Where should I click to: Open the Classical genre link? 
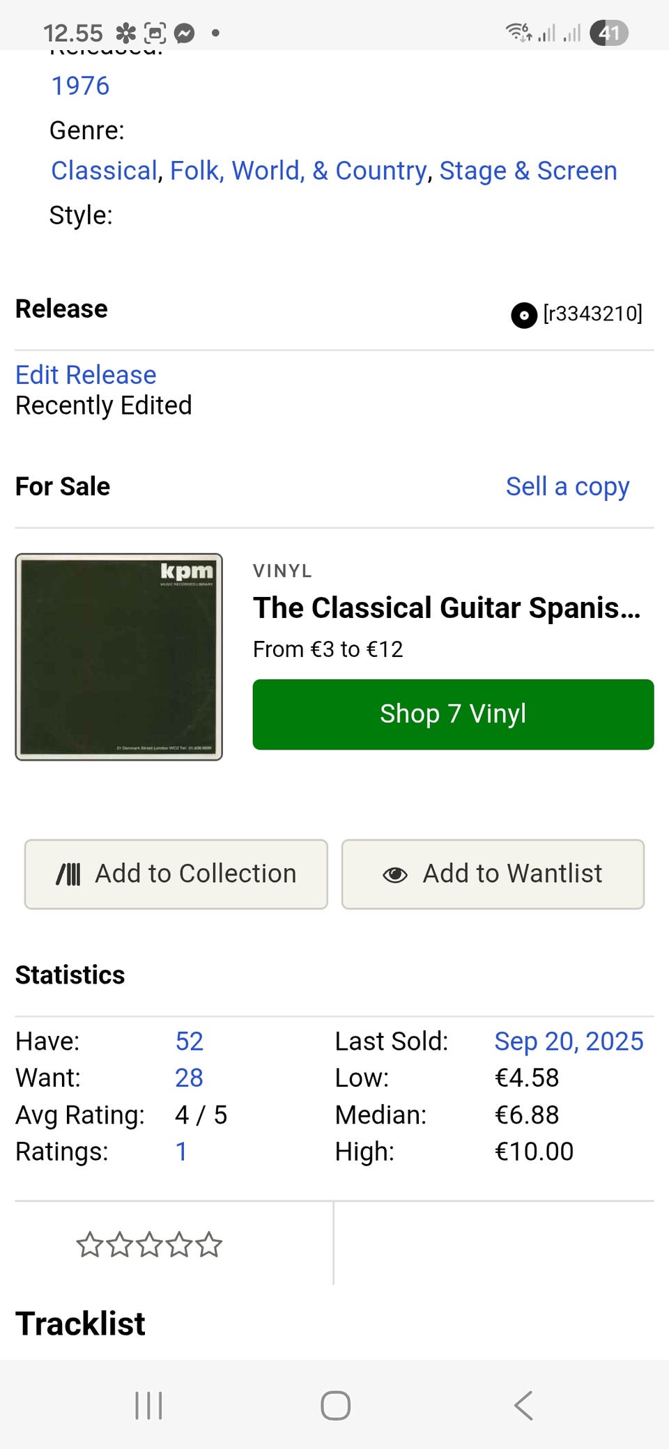click(x=105, y=171)
